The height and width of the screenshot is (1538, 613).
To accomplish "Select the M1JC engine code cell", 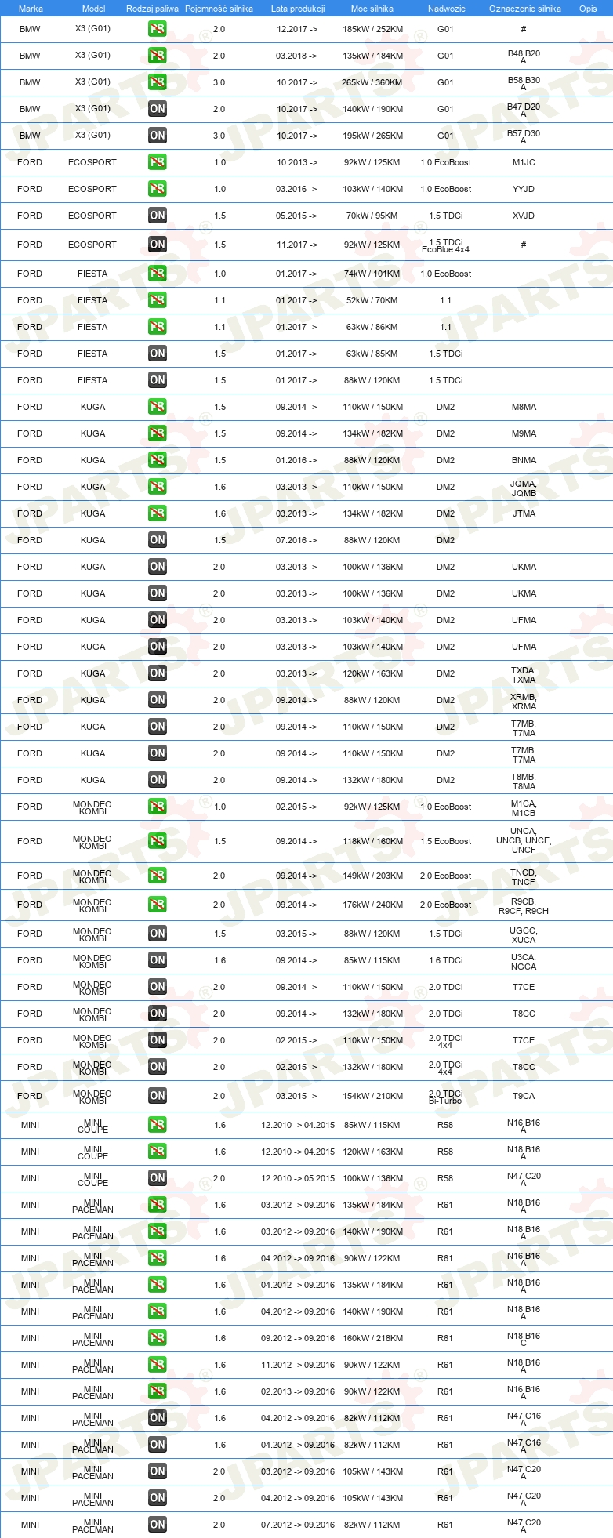I will click(524, 162).
